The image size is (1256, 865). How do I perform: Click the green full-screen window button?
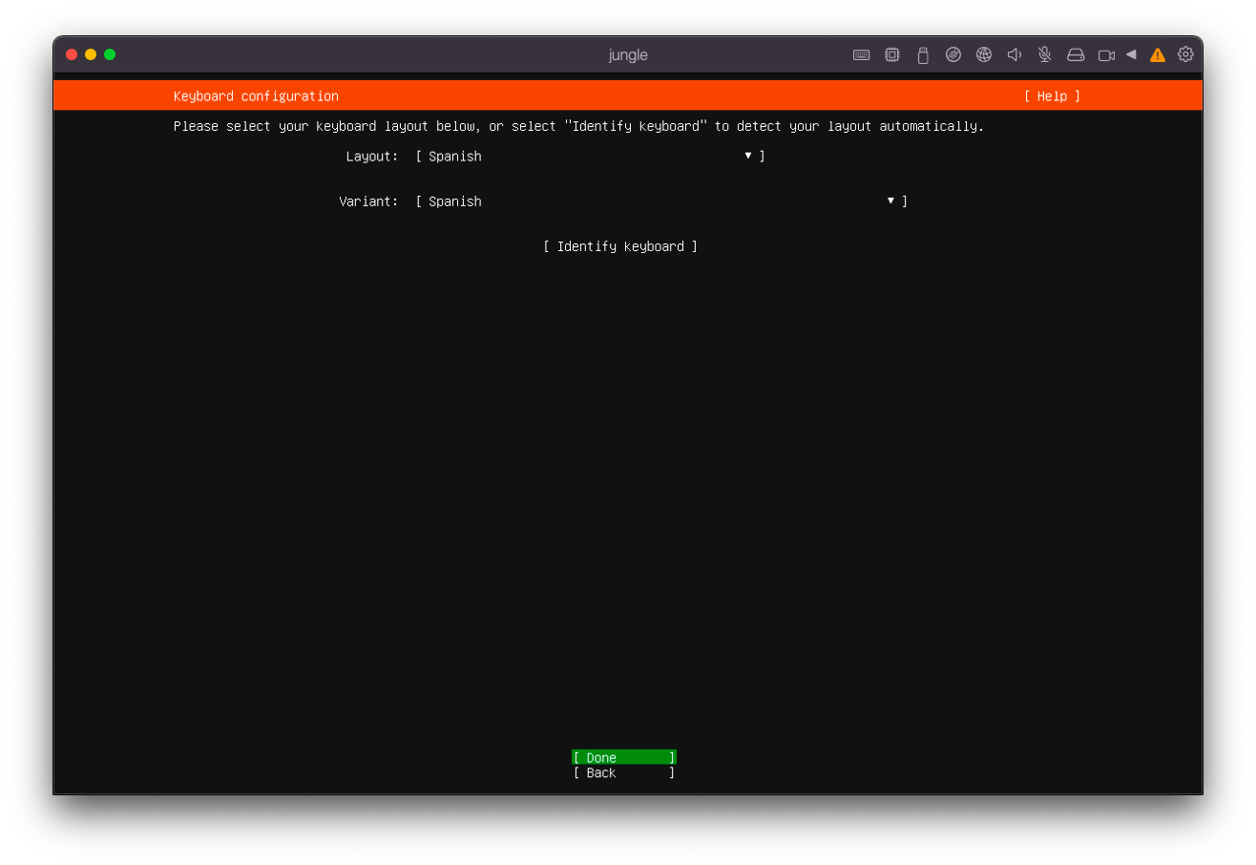point(110,54)
